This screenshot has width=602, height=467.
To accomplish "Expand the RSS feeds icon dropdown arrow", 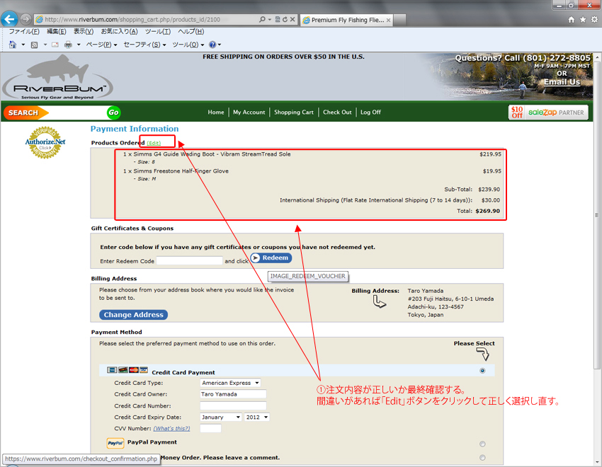I will (x=45, y=45).
